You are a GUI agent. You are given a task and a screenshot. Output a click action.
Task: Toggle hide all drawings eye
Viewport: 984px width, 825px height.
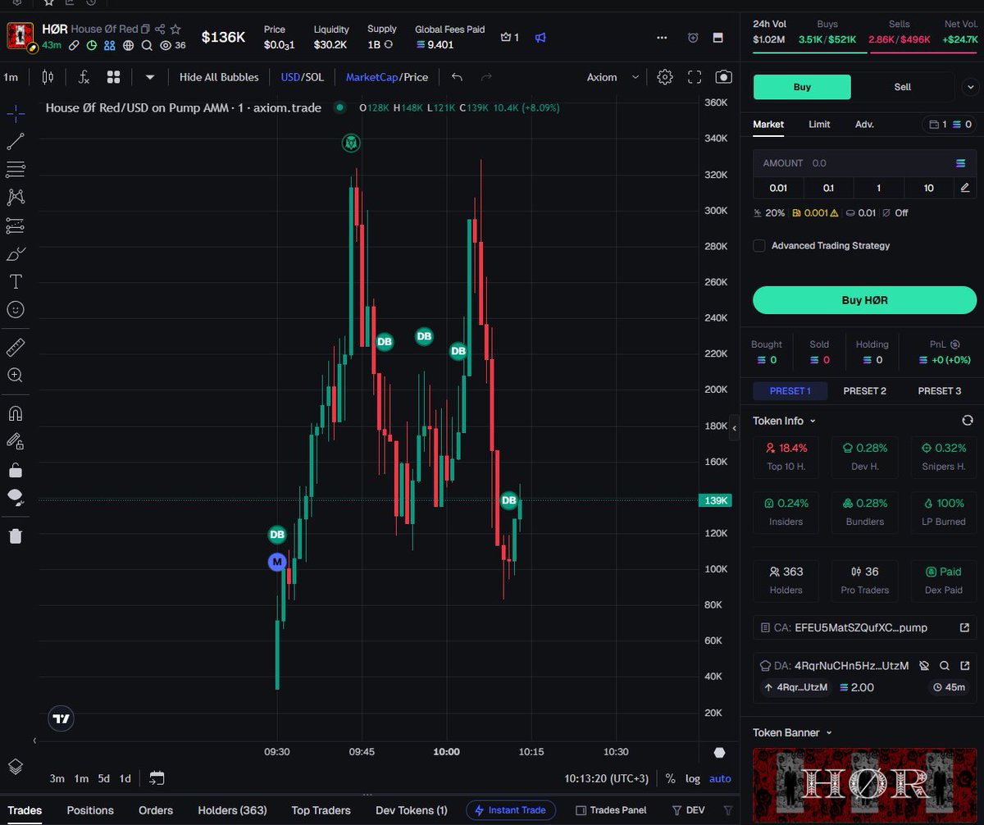tap(16, 497)
